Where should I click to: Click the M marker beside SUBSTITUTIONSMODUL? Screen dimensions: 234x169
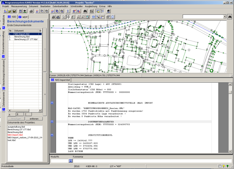pos(52,135)
